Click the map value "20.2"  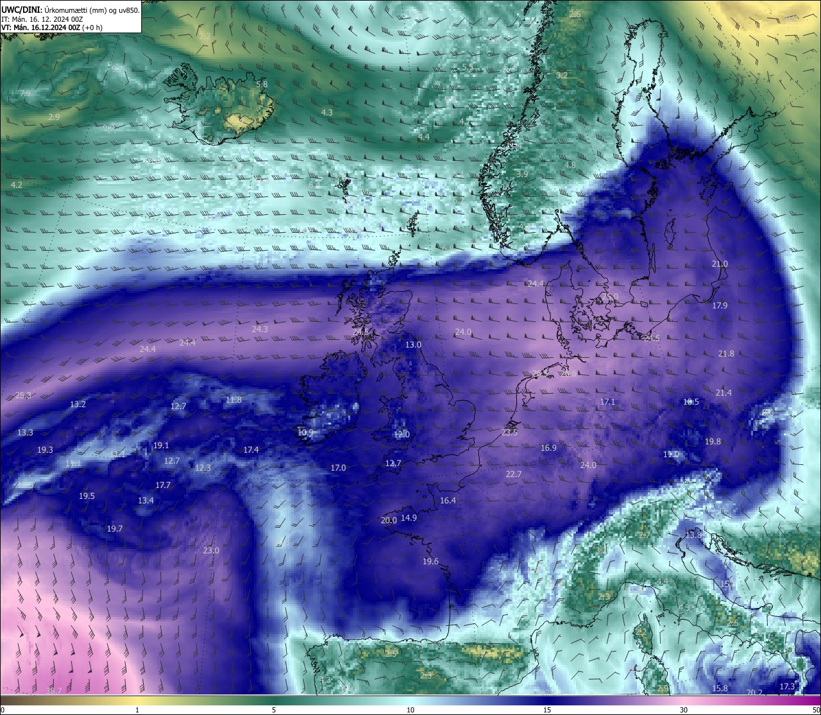755,693
